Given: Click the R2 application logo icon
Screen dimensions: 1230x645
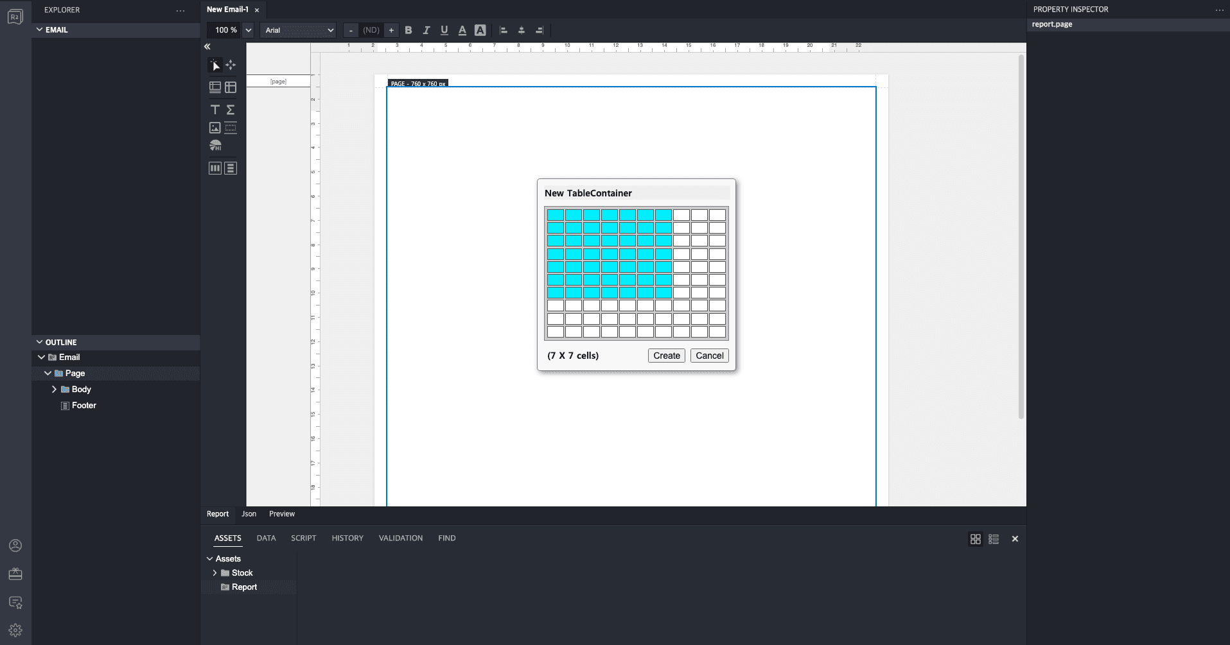Looking at the screenshot, I should (15, 17).
